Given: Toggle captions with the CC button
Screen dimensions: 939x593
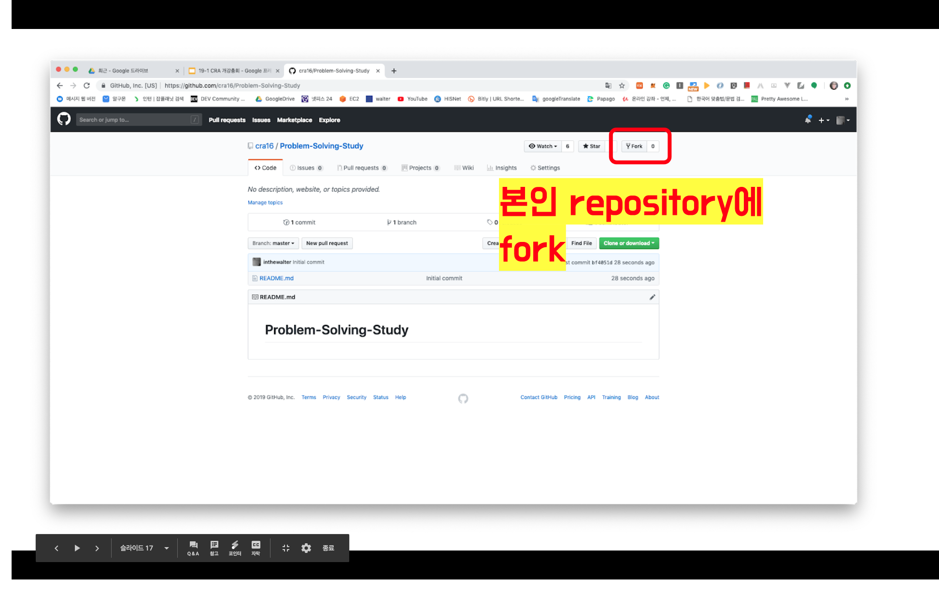Looking at the screenshot, I should (x=256, y=548).
